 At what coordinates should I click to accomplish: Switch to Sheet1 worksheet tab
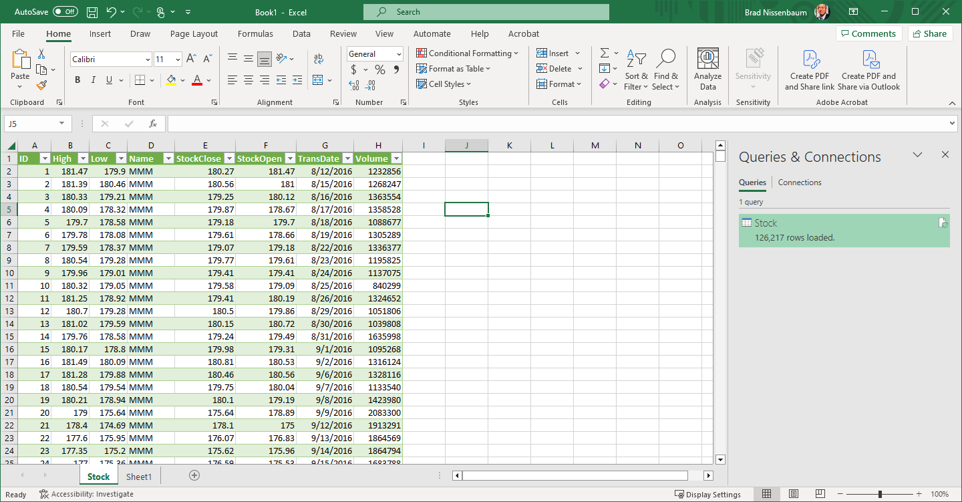139,477
